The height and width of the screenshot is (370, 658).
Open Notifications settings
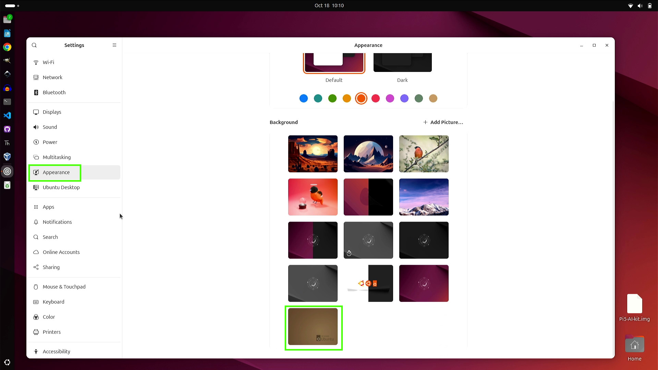point(57,222)
